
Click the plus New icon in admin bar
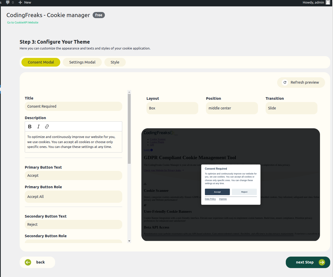point(20,2)
